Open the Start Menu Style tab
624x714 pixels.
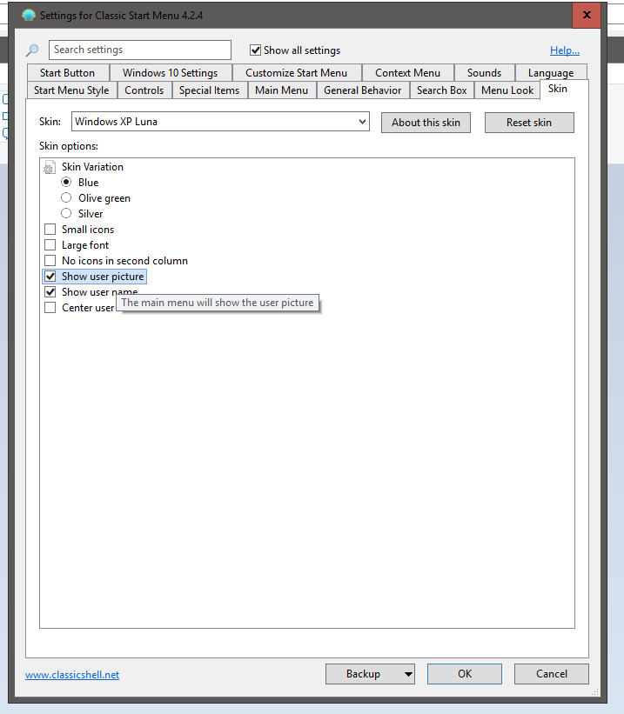point(71,90)
